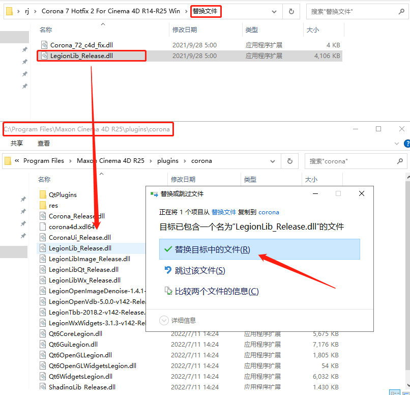Open address history dropdown in corona window

273,161
